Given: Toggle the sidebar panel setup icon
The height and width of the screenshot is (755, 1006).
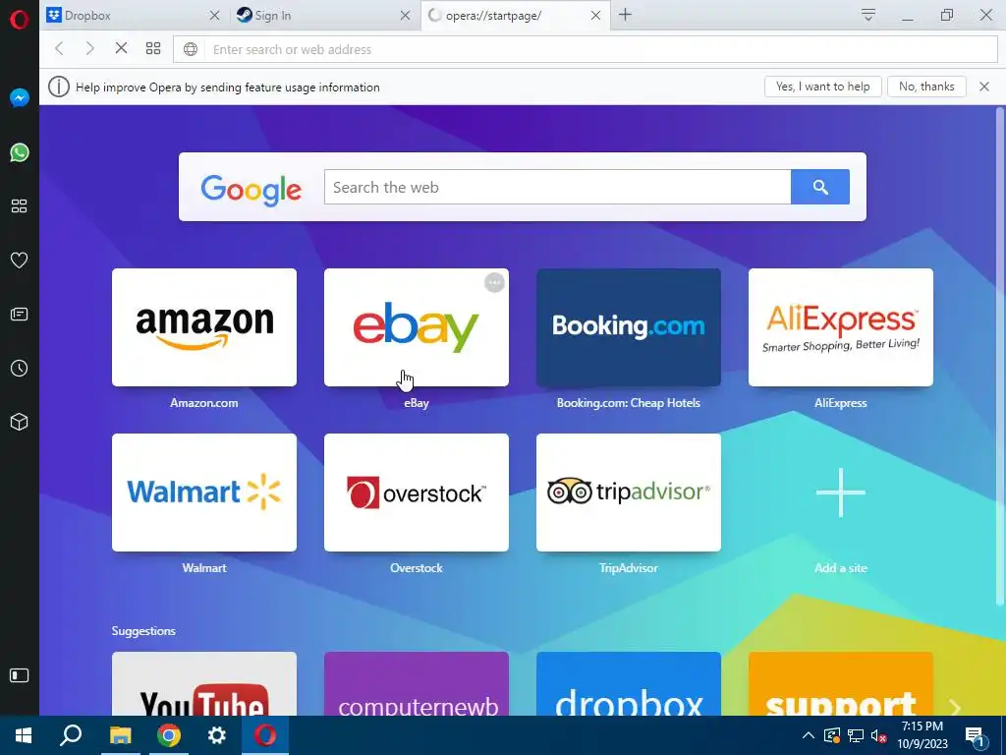Looking at the screenshot, I should pos(20,675).
